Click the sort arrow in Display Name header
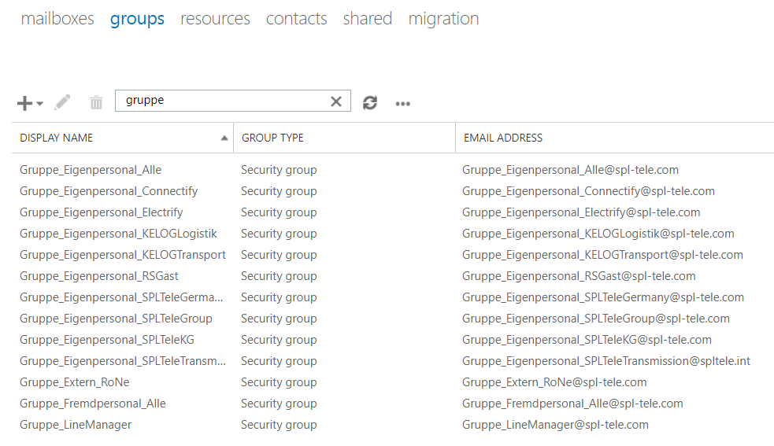774x446 pixels. [x=224, y=138]
